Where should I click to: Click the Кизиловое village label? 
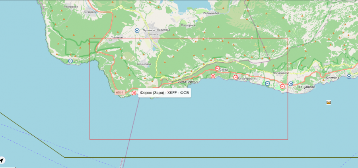(144, 64)
